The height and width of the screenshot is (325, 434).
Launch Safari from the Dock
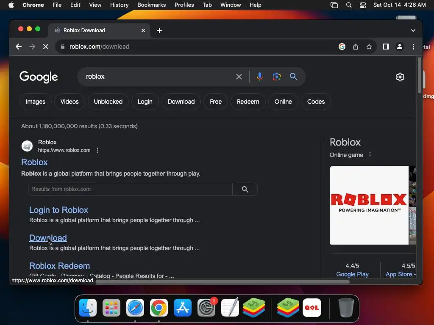point(135,308)
